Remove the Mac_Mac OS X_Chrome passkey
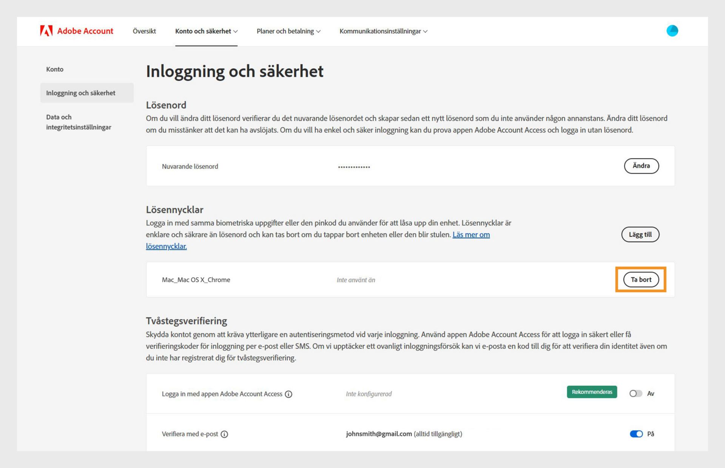 pyautogui.click(x=641, y=280)
